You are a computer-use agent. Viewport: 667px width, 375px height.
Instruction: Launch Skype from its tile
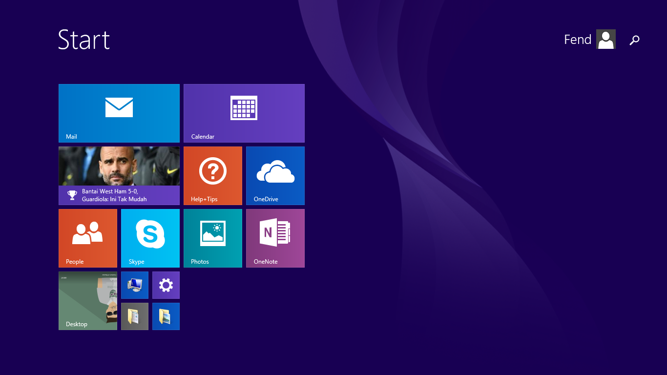point(150,238)
